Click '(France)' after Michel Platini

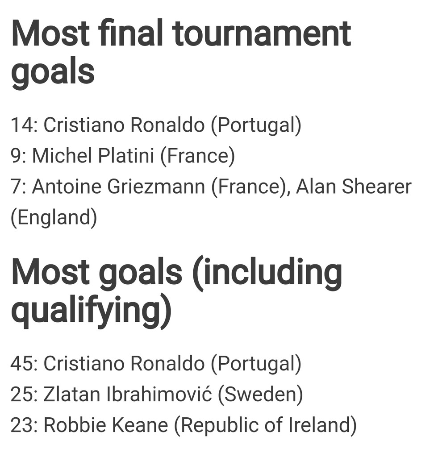[x=197, y=156]
